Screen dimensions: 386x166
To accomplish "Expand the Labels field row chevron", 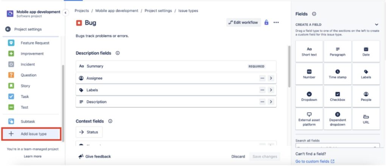I will pos(271,90).
